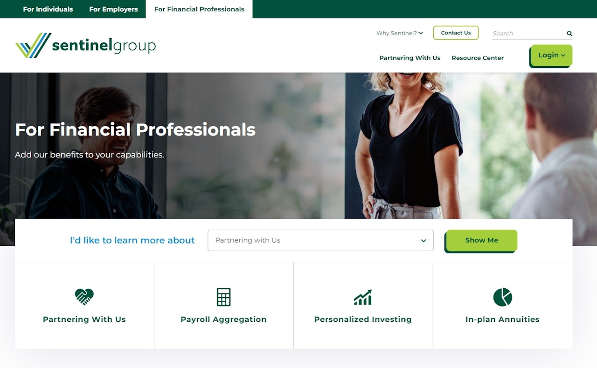
Task: Click the Personalized Investing card title
Action: pos(363,320)
